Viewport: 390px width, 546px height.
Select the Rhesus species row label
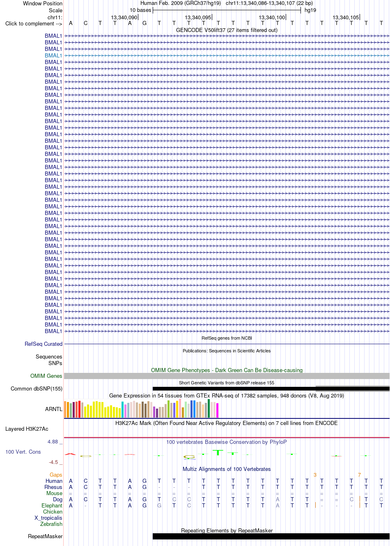click(53, 487)
